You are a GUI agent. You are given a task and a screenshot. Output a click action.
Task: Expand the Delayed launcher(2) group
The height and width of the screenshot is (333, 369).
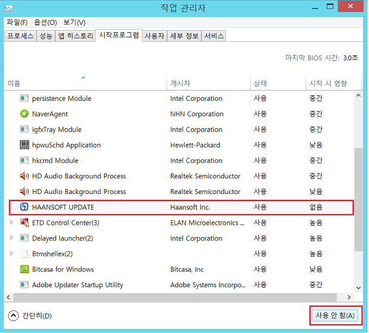[x=11, y=238]
